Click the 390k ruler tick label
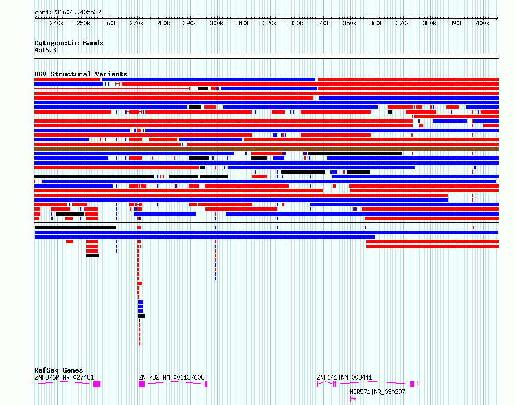Screen dimensions: 515x405 pyautogui.click(x=456, y=23)
